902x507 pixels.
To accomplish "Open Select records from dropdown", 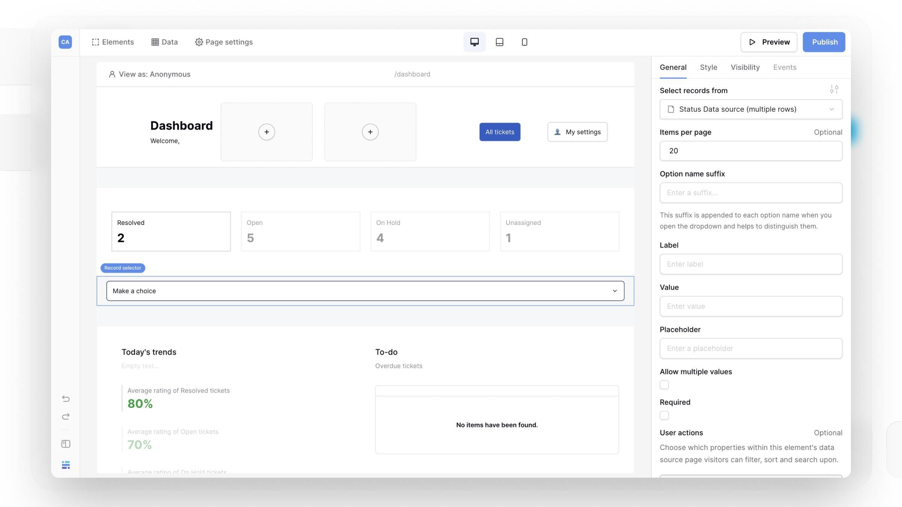I will 751,109.
